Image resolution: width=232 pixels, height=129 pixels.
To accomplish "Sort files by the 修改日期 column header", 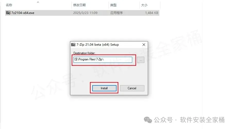I will pos(79,5).
